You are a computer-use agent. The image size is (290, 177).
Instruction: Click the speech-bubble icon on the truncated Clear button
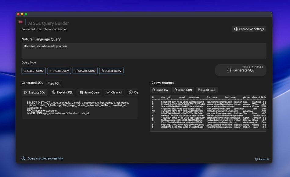[131, 92]
